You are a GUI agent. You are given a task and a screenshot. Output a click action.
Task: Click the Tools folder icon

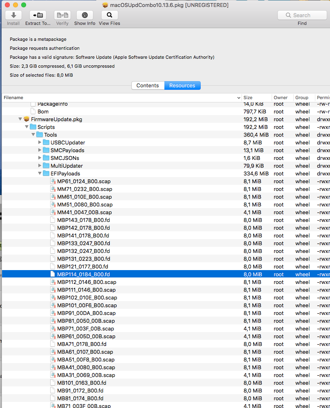click(40, 135)
